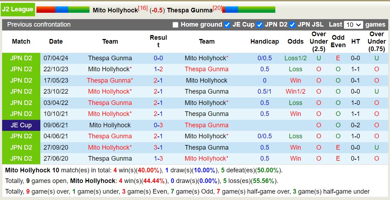Click the date 03/04/22
Viewport: 390px width, 200px height.
[x=56, y=103]
